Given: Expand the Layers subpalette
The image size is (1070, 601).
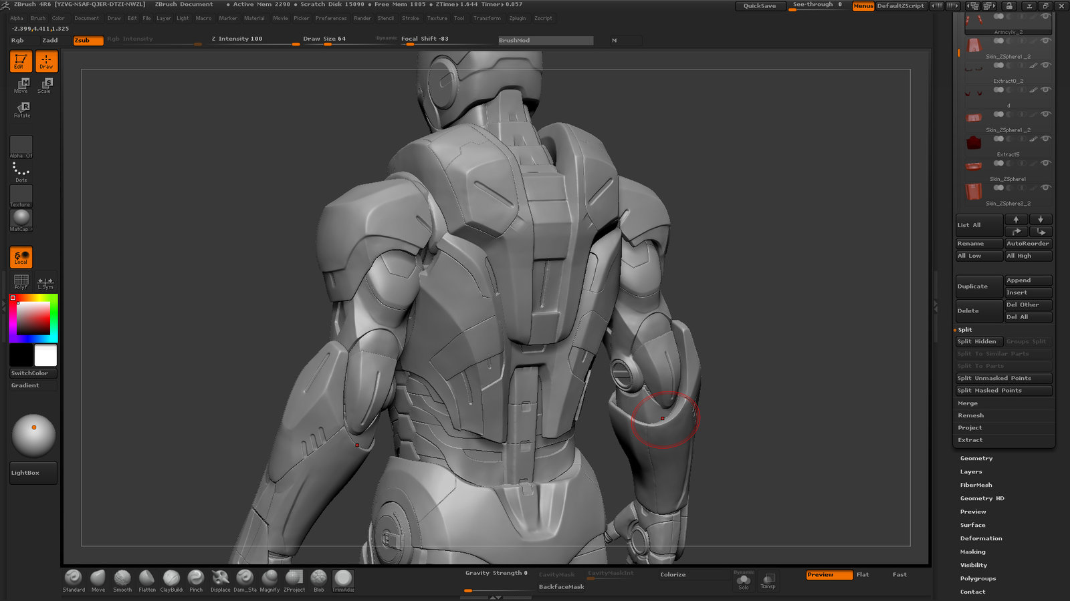Looking at the screenshot, I should click(971, 472).
